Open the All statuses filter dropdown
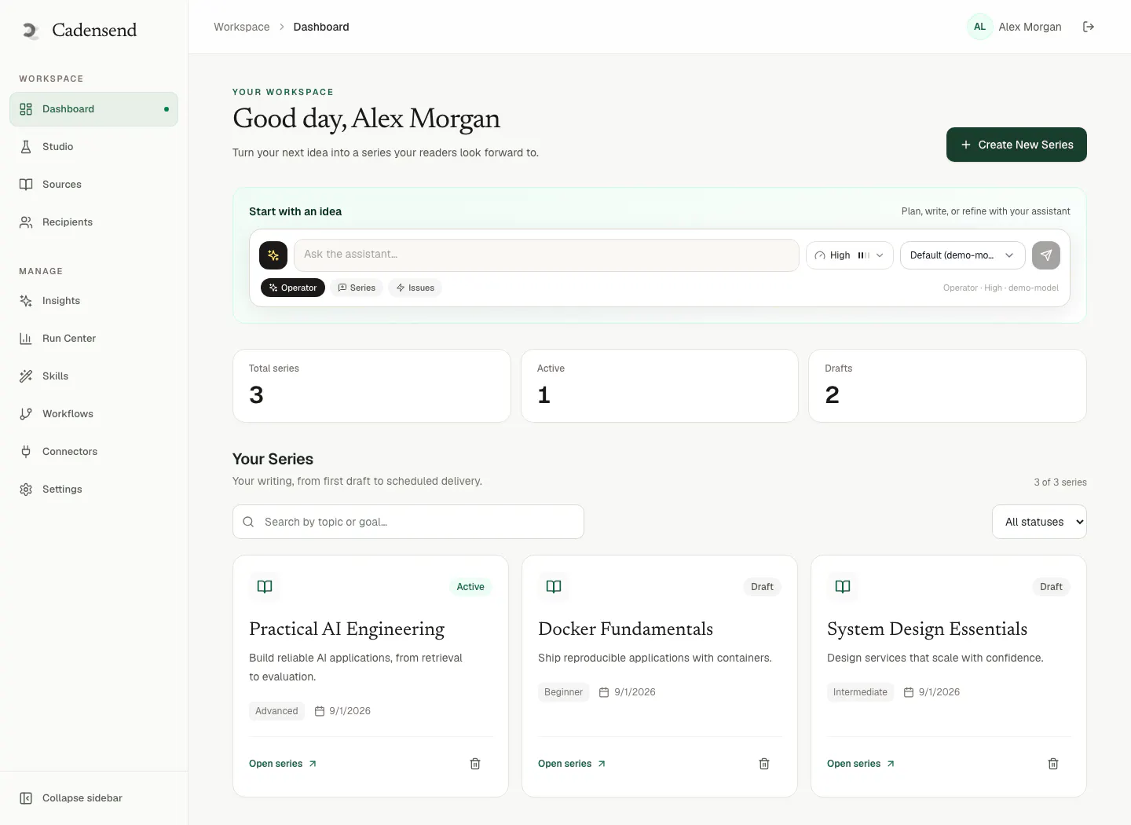 coord(1039,522)
